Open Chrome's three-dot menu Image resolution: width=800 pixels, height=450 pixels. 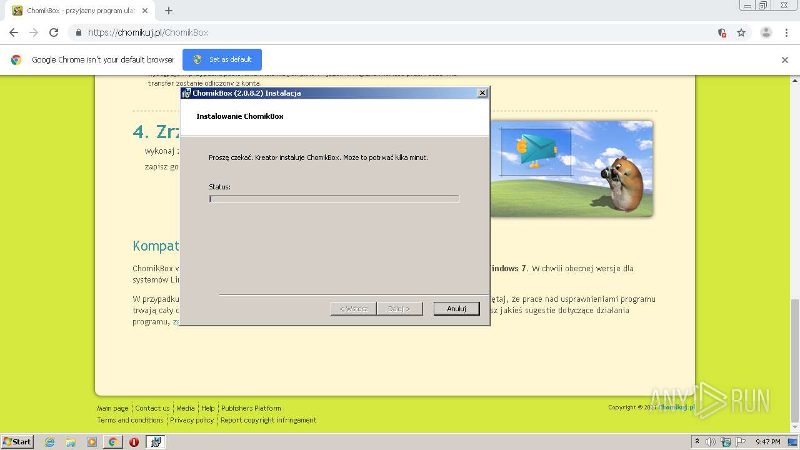coord(786,32)
